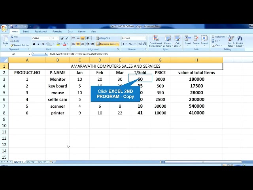Viewport: 253px width, 190px height.
Task: Click the Decrease Decimal icon
Action: pyautogui.click(x=144, y=44)
